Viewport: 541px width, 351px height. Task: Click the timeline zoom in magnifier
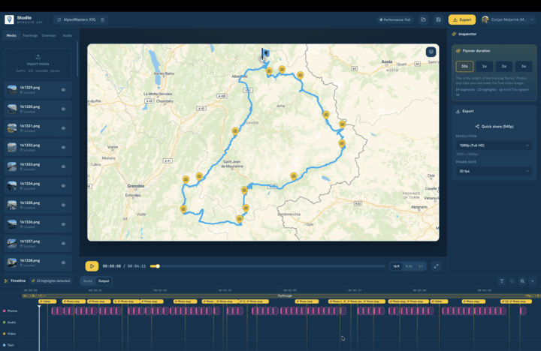pyautogui.click(x=522, y=281)
